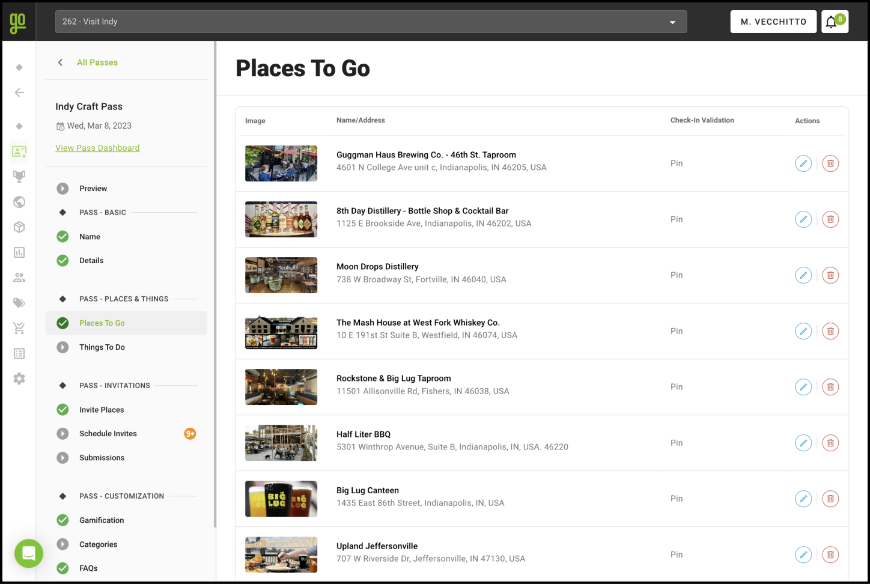Viewport: 870px width, 584px height.
Task: Edit 8th Day Distillery place
Action: tap(803, 219)
